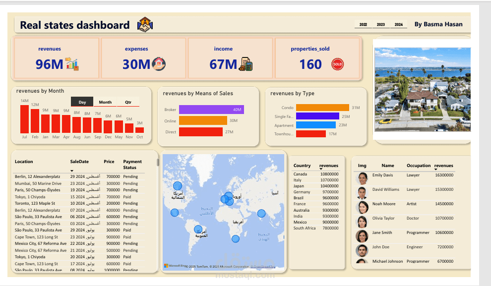This screenshot has height=286, width=491.
Task: Select the 2022 year slicer
Action: tap(363, 24)
